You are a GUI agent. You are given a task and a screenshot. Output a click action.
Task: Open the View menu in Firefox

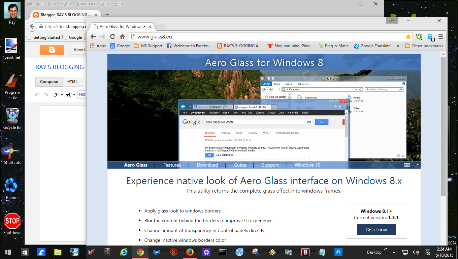[x=52, y=4]
